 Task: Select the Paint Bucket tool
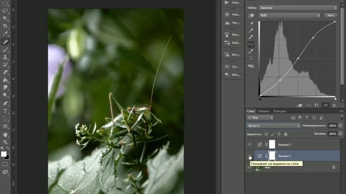pyautogui.click(x=5, y=80)
